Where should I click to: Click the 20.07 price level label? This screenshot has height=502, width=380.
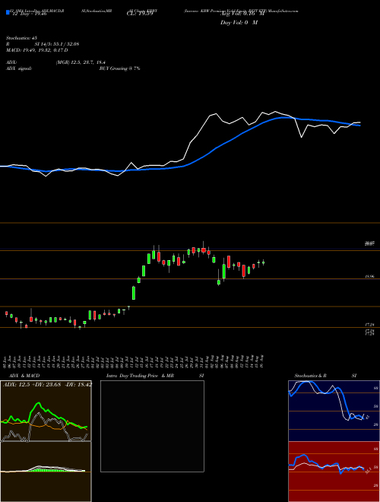click(x=369, y=244)
